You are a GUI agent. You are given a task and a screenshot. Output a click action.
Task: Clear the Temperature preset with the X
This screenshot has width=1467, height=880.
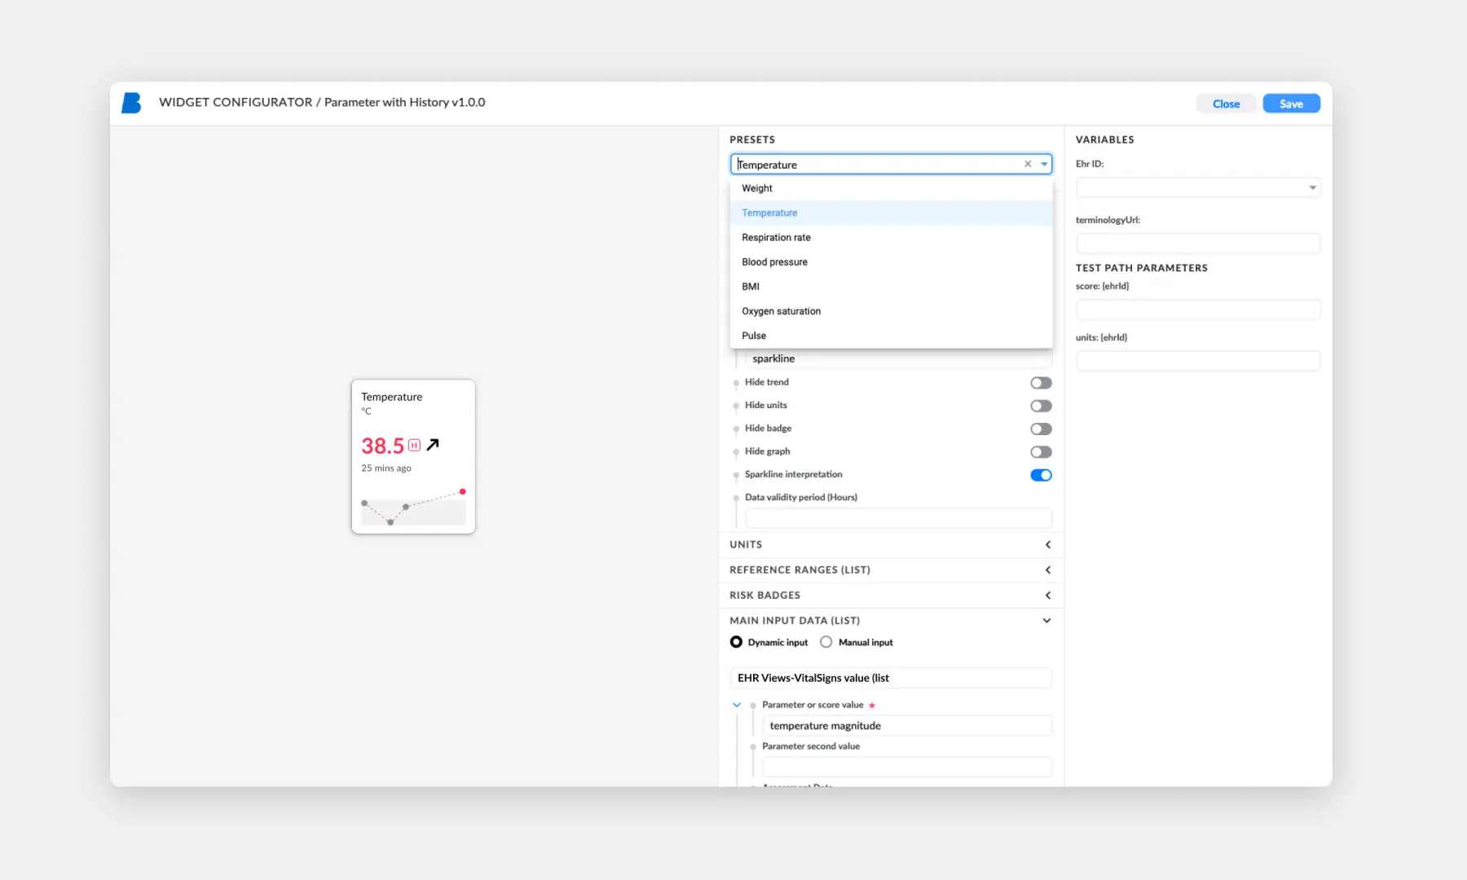tap(1028, 164)
